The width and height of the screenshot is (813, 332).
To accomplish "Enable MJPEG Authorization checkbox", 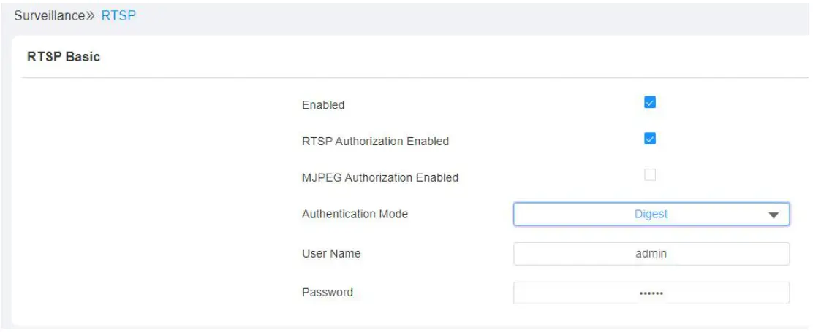I will pos(650,175).
